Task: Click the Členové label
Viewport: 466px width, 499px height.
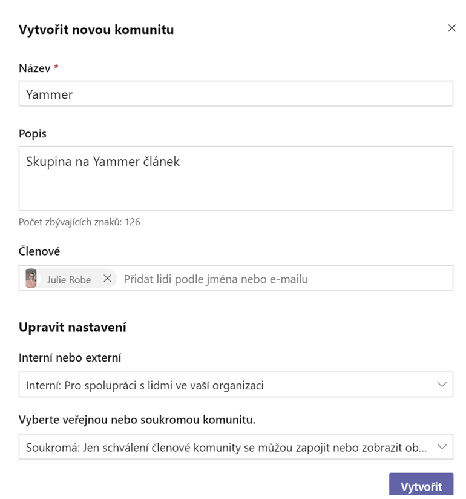Action: 39,251
